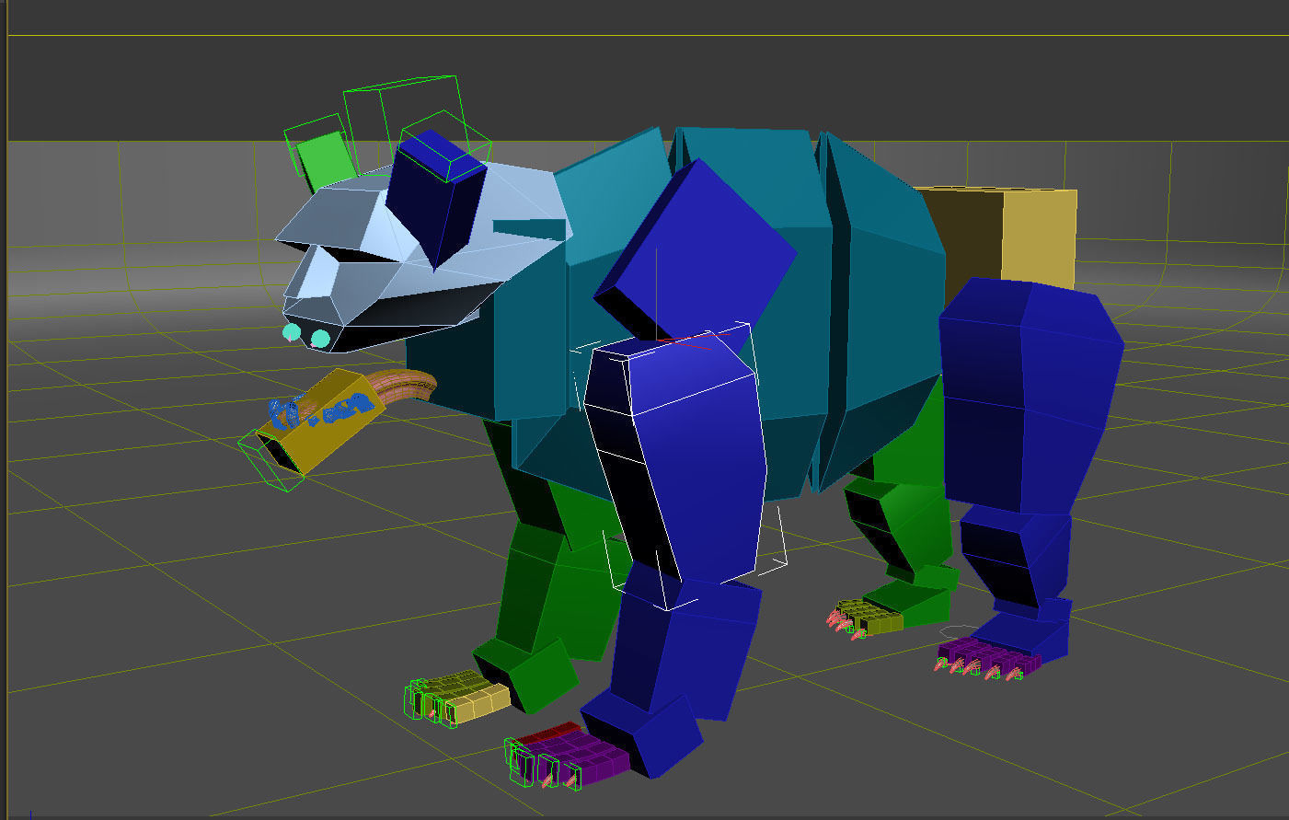Select the blue front foot block
The height and width of the screenshot is (820, 1289).
coord(644,736)
